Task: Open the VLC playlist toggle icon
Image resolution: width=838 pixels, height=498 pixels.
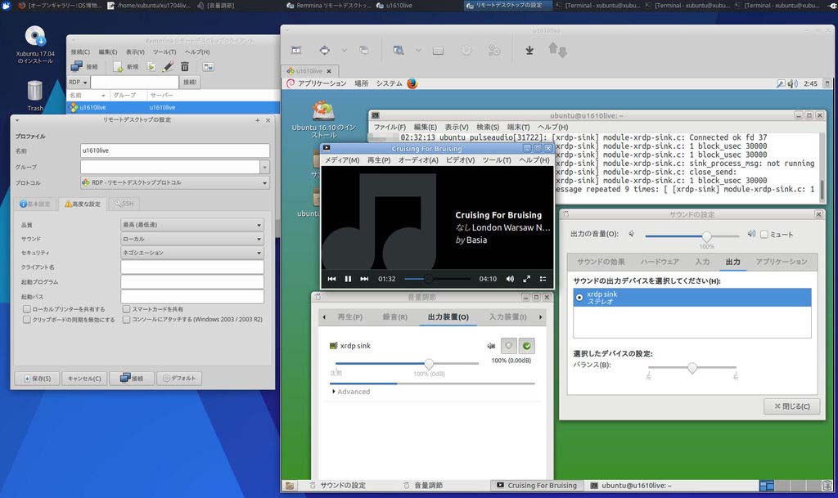Action: 543,279
